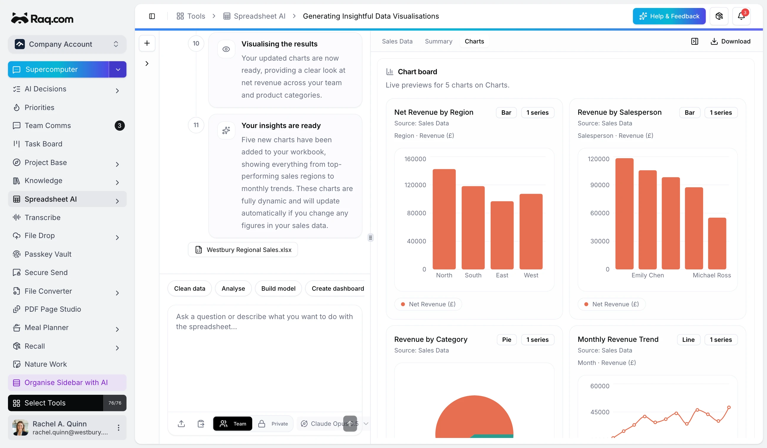
Task: Click the Meal Planner icon
Action: tap(17, 328)
